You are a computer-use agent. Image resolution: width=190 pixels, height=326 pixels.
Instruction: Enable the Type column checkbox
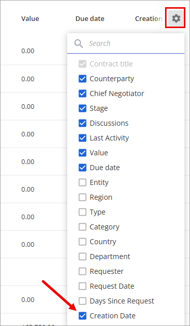(83, 212)
